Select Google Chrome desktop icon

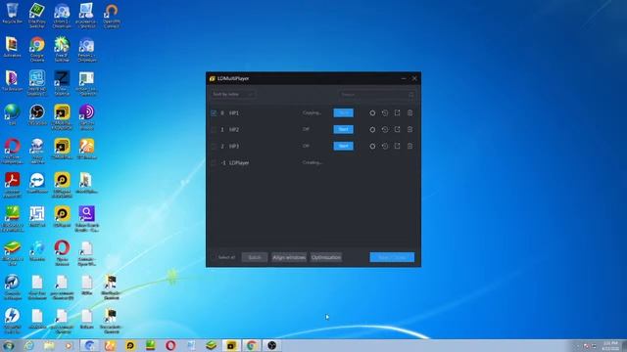click(37, 50)
